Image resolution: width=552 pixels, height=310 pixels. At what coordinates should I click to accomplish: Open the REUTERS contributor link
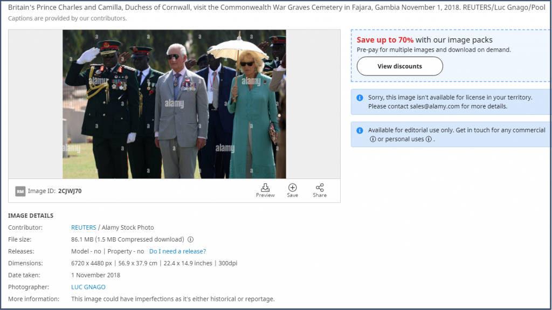click(84, 228)
